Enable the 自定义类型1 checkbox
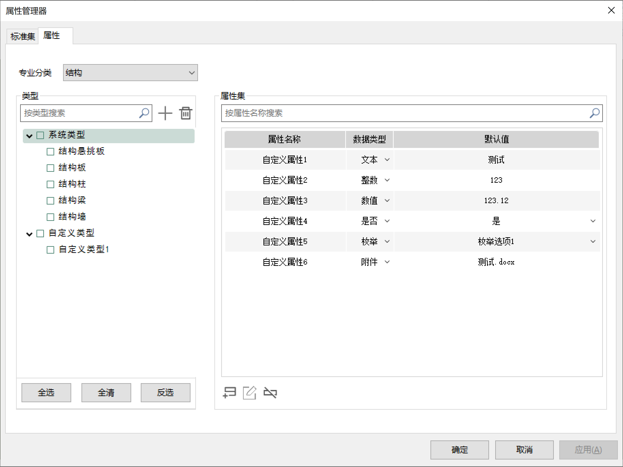 [50, 250]
